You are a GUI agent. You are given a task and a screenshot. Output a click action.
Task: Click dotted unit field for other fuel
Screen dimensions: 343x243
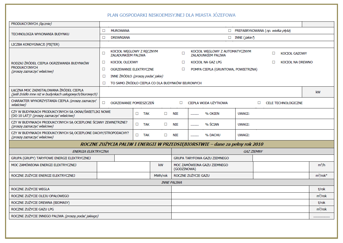coord(322,217)
